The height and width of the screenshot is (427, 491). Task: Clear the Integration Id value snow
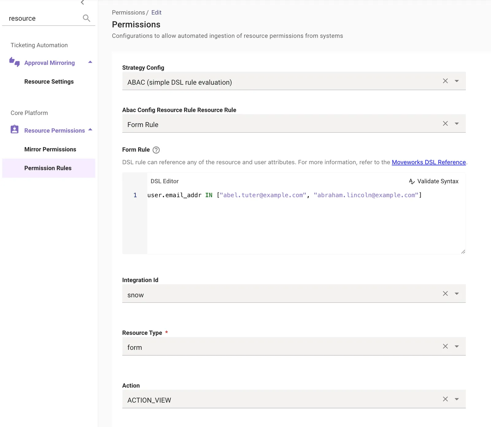(x=445, y=293)
